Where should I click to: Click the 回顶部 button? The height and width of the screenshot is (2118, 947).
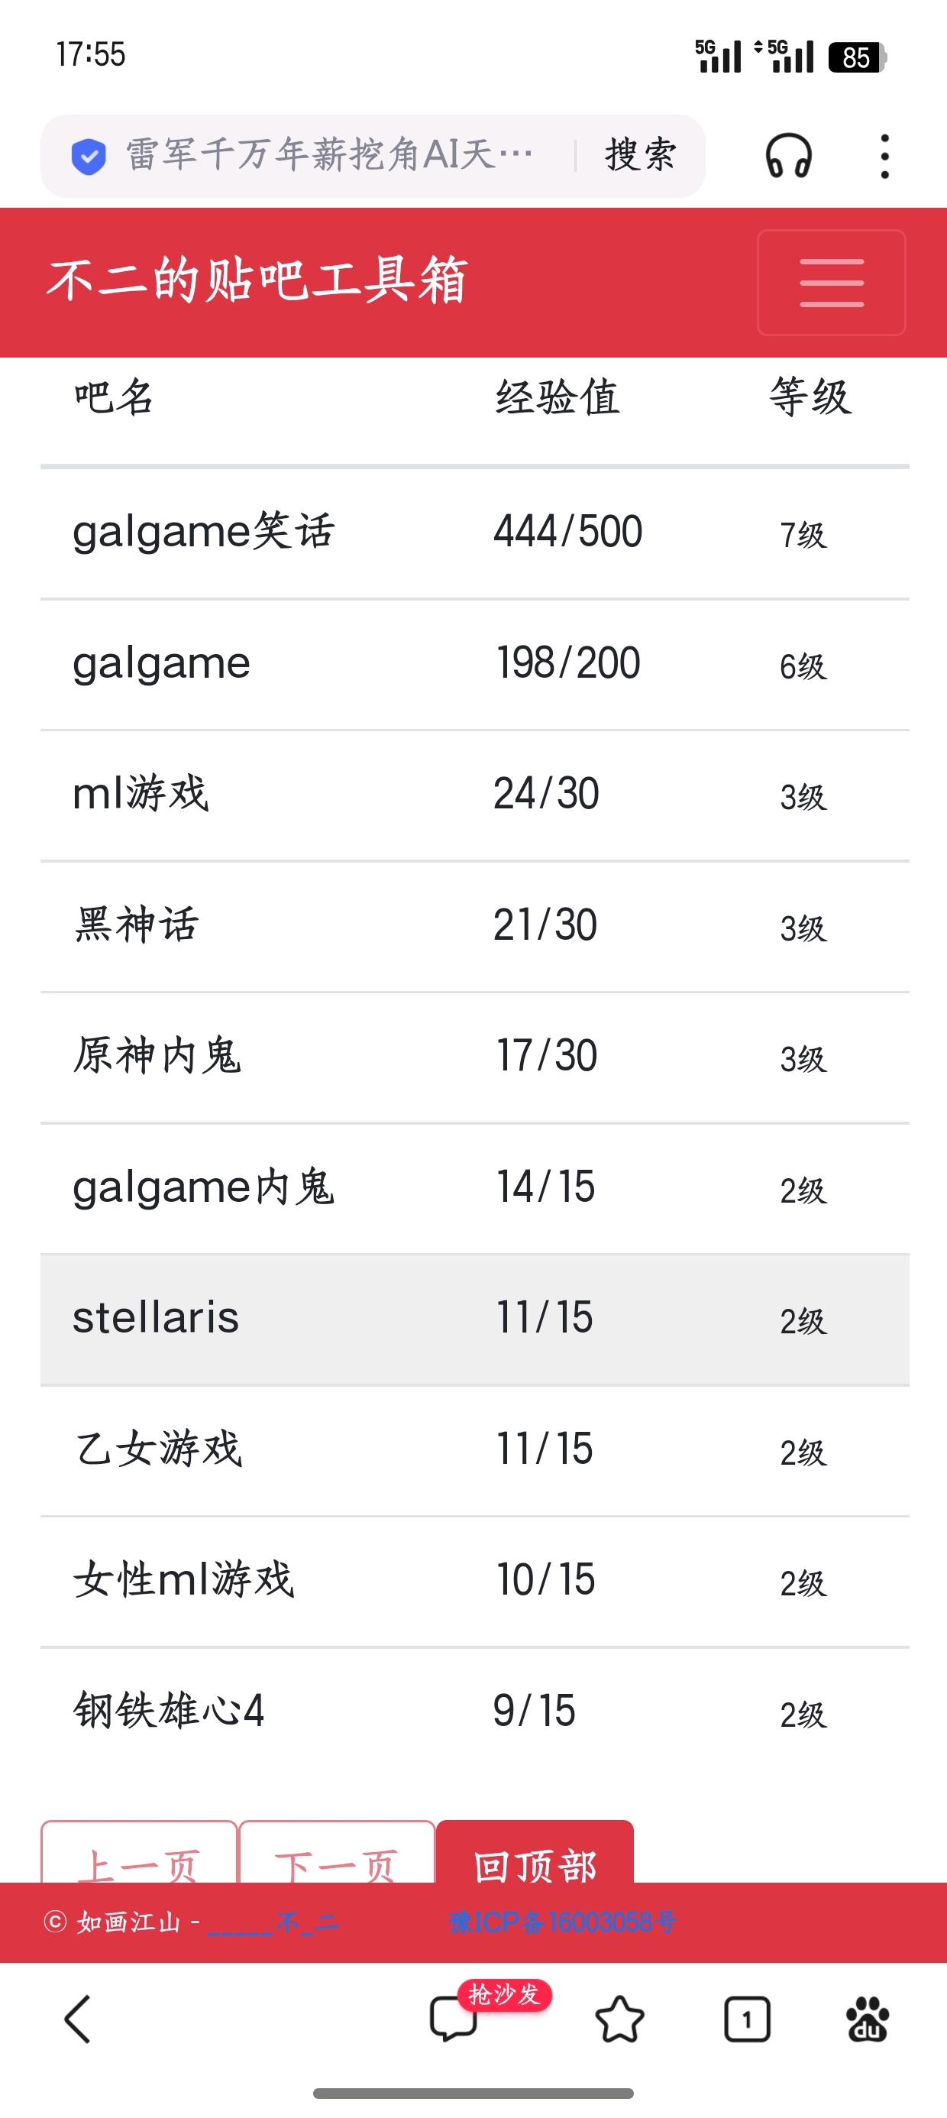tap(535, 1857)
